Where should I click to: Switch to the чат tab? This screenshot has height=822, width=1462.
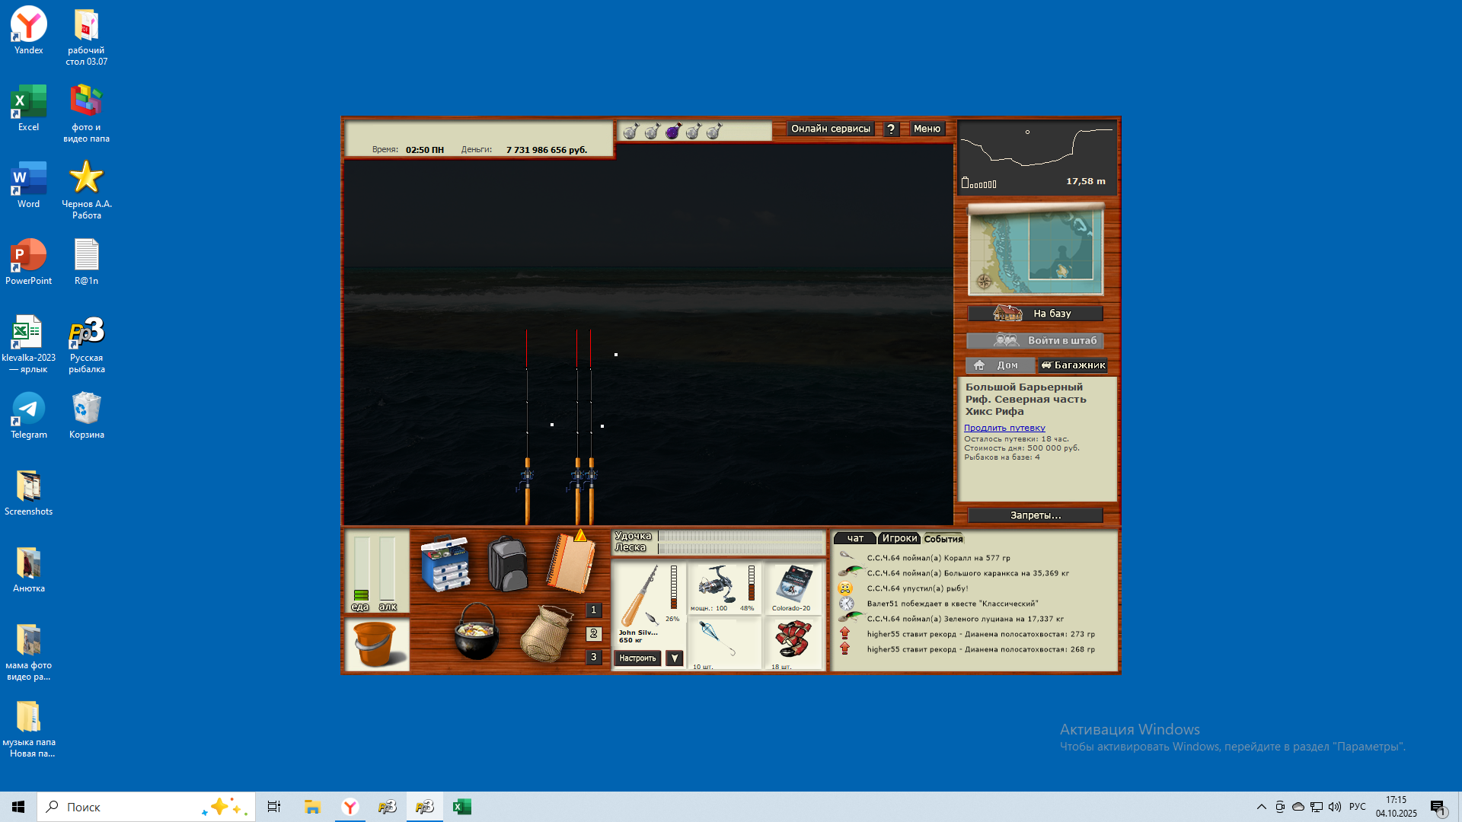tap(855, 538)
